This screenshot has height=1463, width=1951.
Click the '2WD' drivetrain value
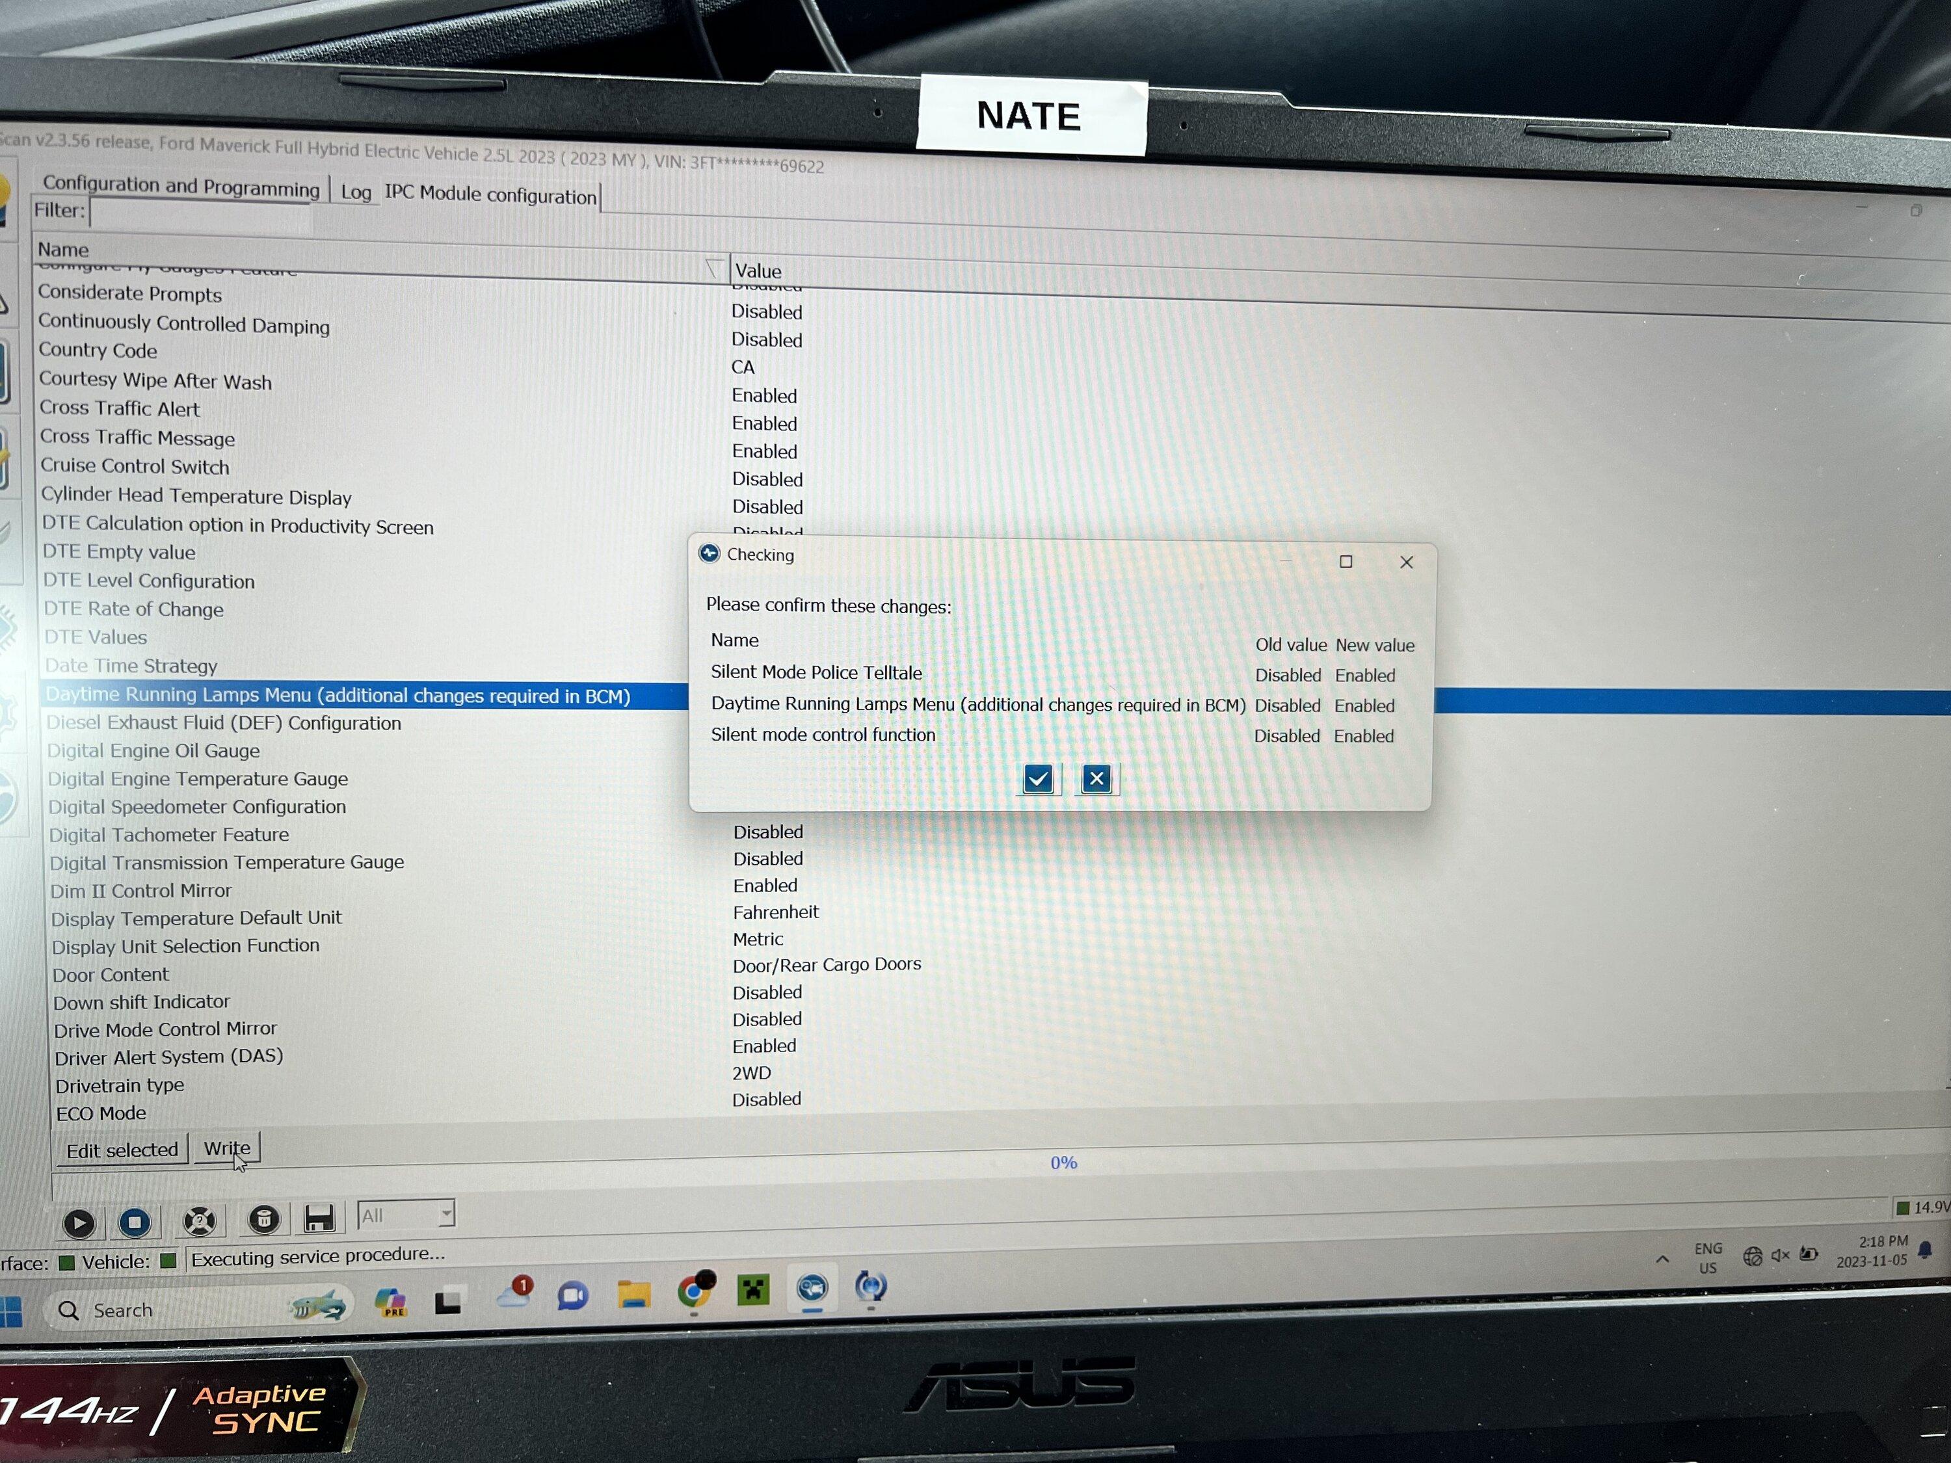tap(752, 1074)
